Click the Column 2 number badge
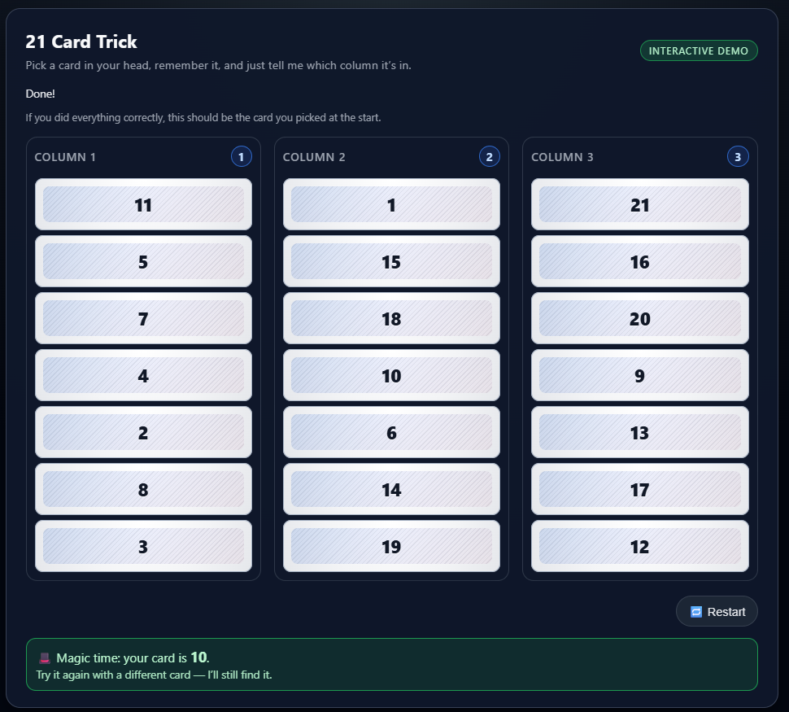The width and height of the screenshot is (789, 712). [x=489, y=157]
